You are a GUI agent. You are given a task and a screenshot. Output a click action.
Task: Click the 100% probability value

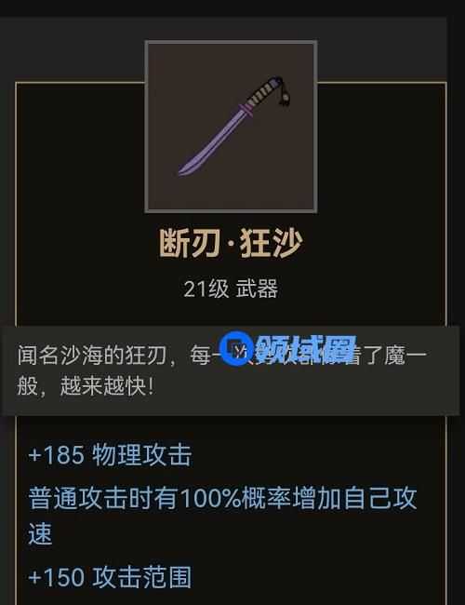(x=211, y=499)
